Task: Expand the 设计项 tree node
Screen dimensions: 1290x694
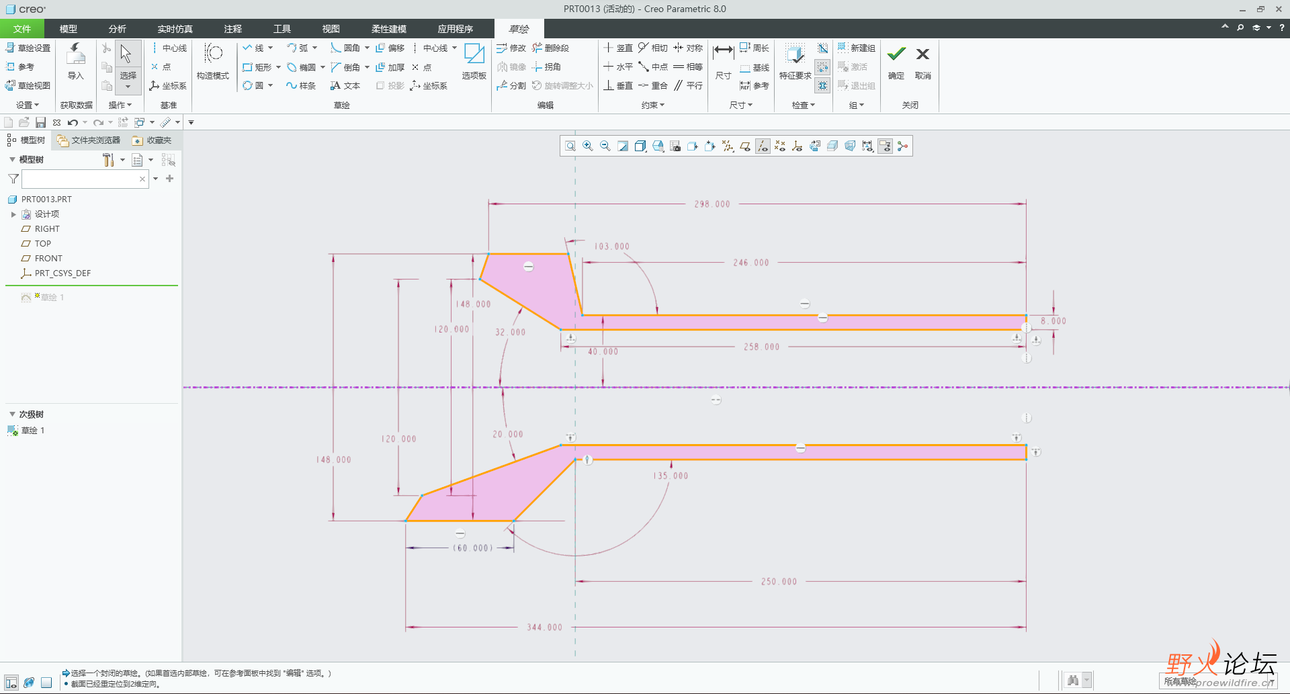Action: coord(13,214)
